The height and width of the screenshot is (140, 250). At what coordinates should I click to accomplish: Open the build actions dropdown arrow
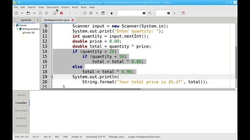pyautogui.click(x=97, y=13)
